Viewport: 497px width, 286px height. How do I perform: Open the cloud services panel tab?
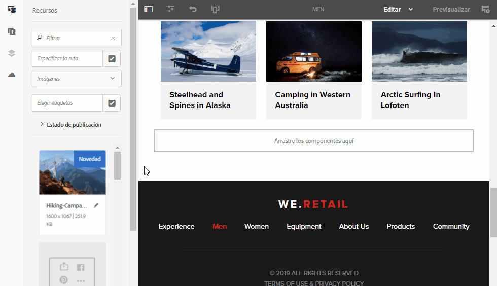12,75
